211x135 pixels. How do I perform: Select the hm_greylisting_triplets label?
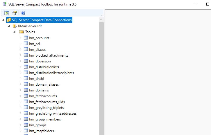pos(47,108)
